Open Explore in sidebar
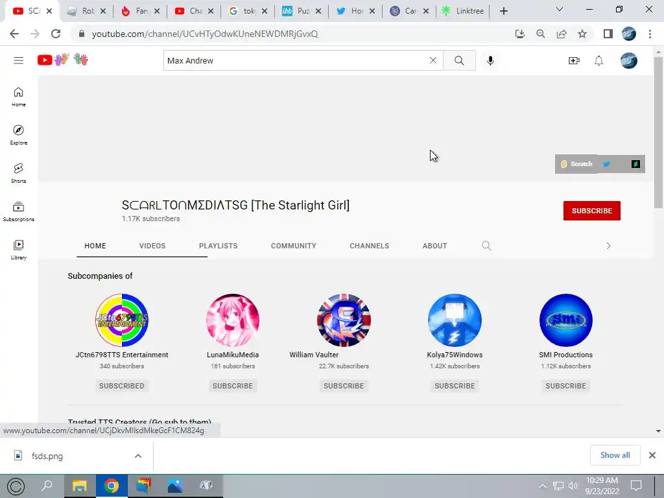This screenshot has width=664, height=498. tap(18, 135)
